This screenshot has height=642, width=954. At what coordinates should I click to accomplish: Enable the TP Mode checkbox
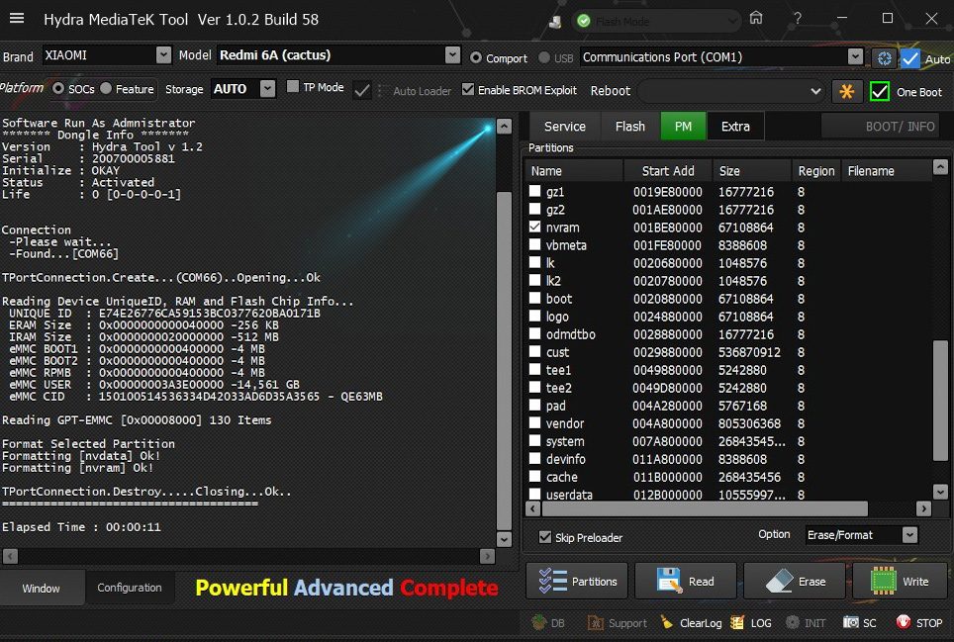293,87
